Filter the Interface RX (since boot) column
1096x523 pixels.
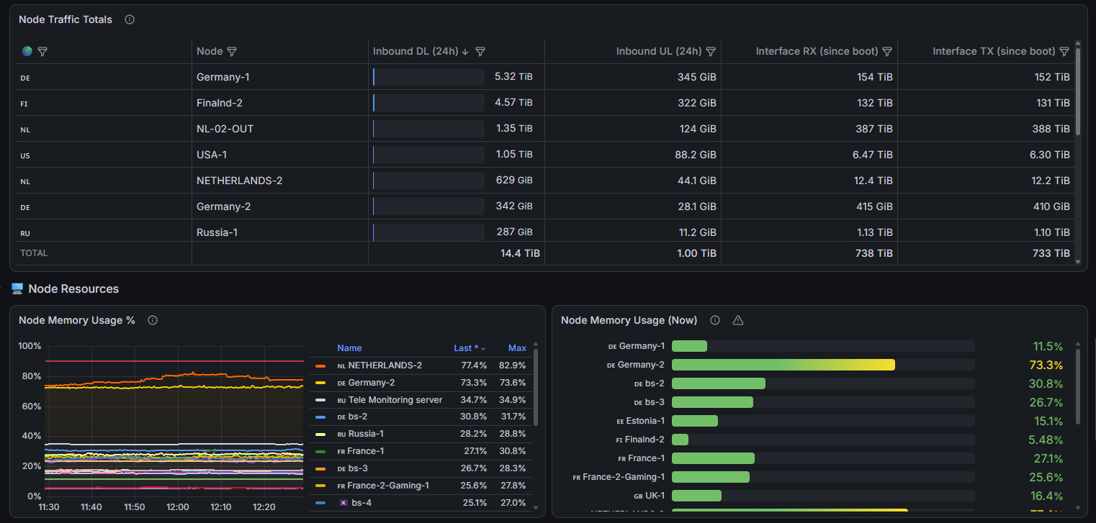(x=887, y=52)
